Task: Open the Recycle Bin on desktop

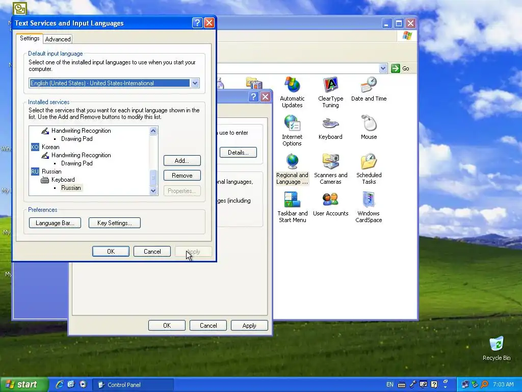Action: point(497,348)
